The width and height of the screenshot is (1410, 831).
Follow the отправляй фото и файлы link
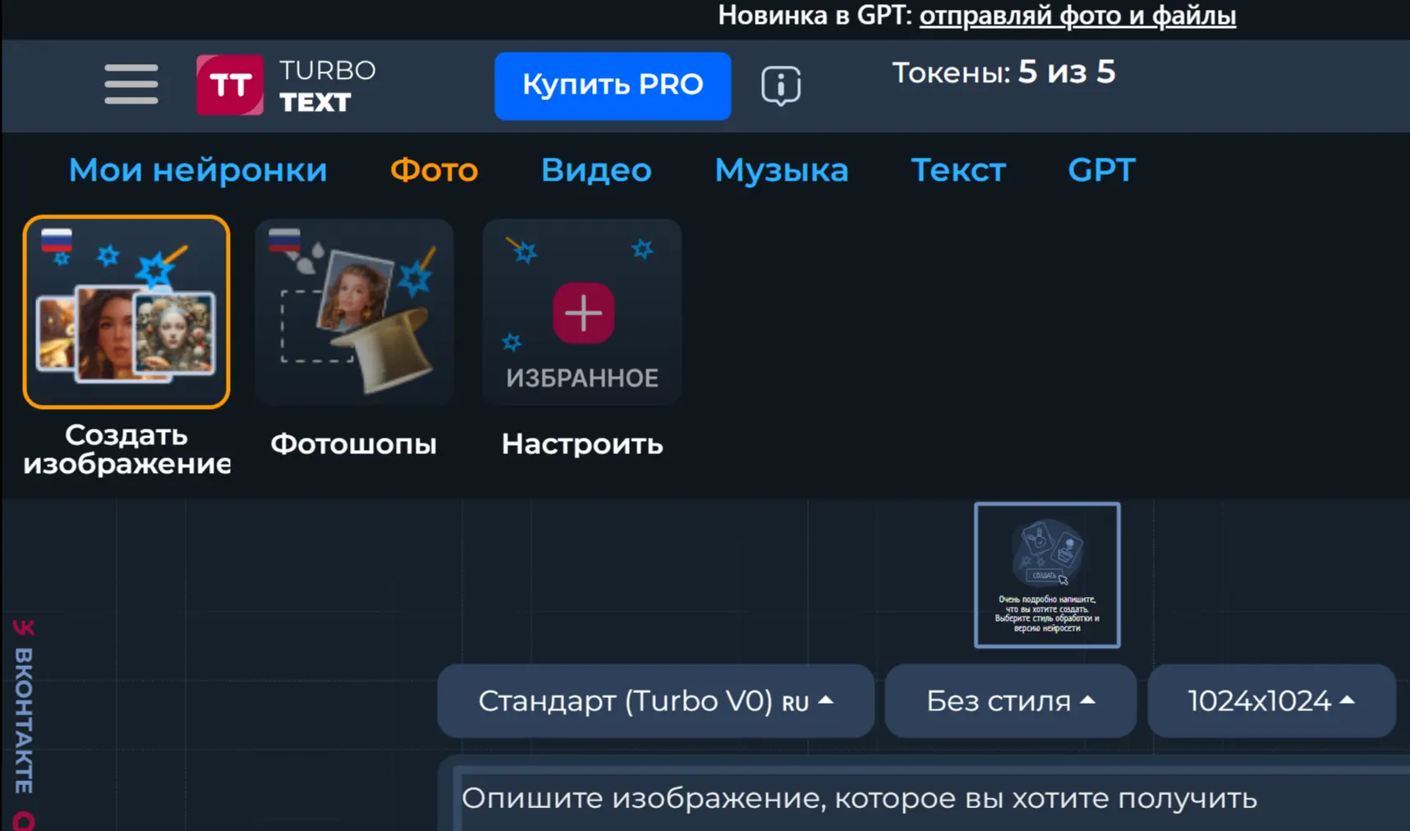pyautogui.click(x=1077, y=16)
